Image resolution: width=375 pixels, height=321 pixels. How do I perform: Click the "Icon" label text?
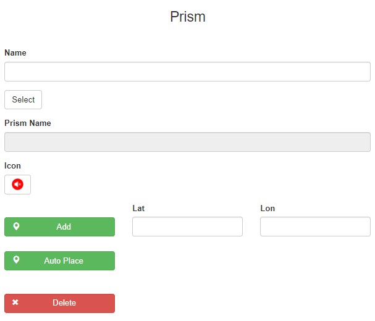pyautogui.click(x=12, y=165)
